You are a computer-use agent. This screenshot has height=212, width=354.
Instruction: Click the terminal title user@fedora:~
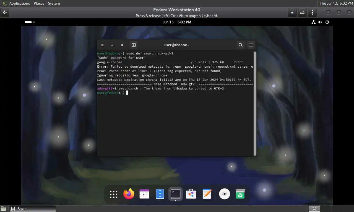177,45
